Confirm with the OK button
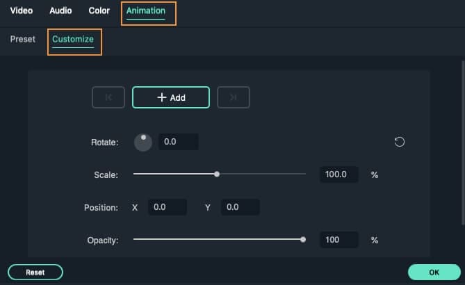465x285 pixels. [434, 272]
